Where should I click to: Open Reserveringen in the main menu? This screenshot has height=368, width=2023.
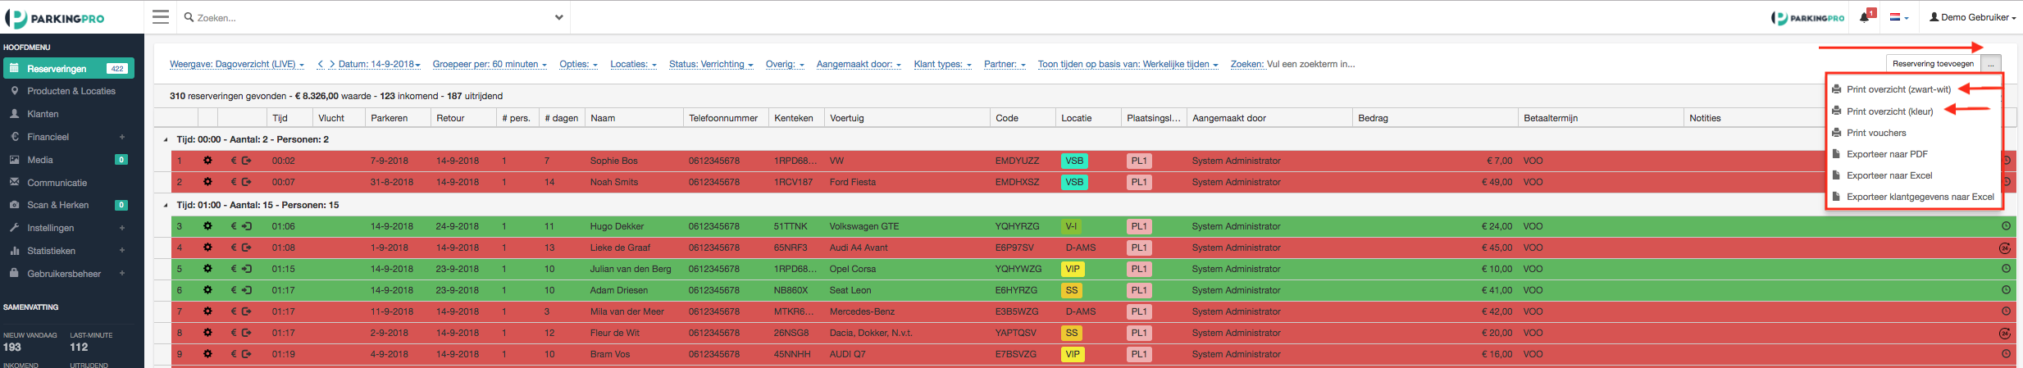tap(68, 68)
